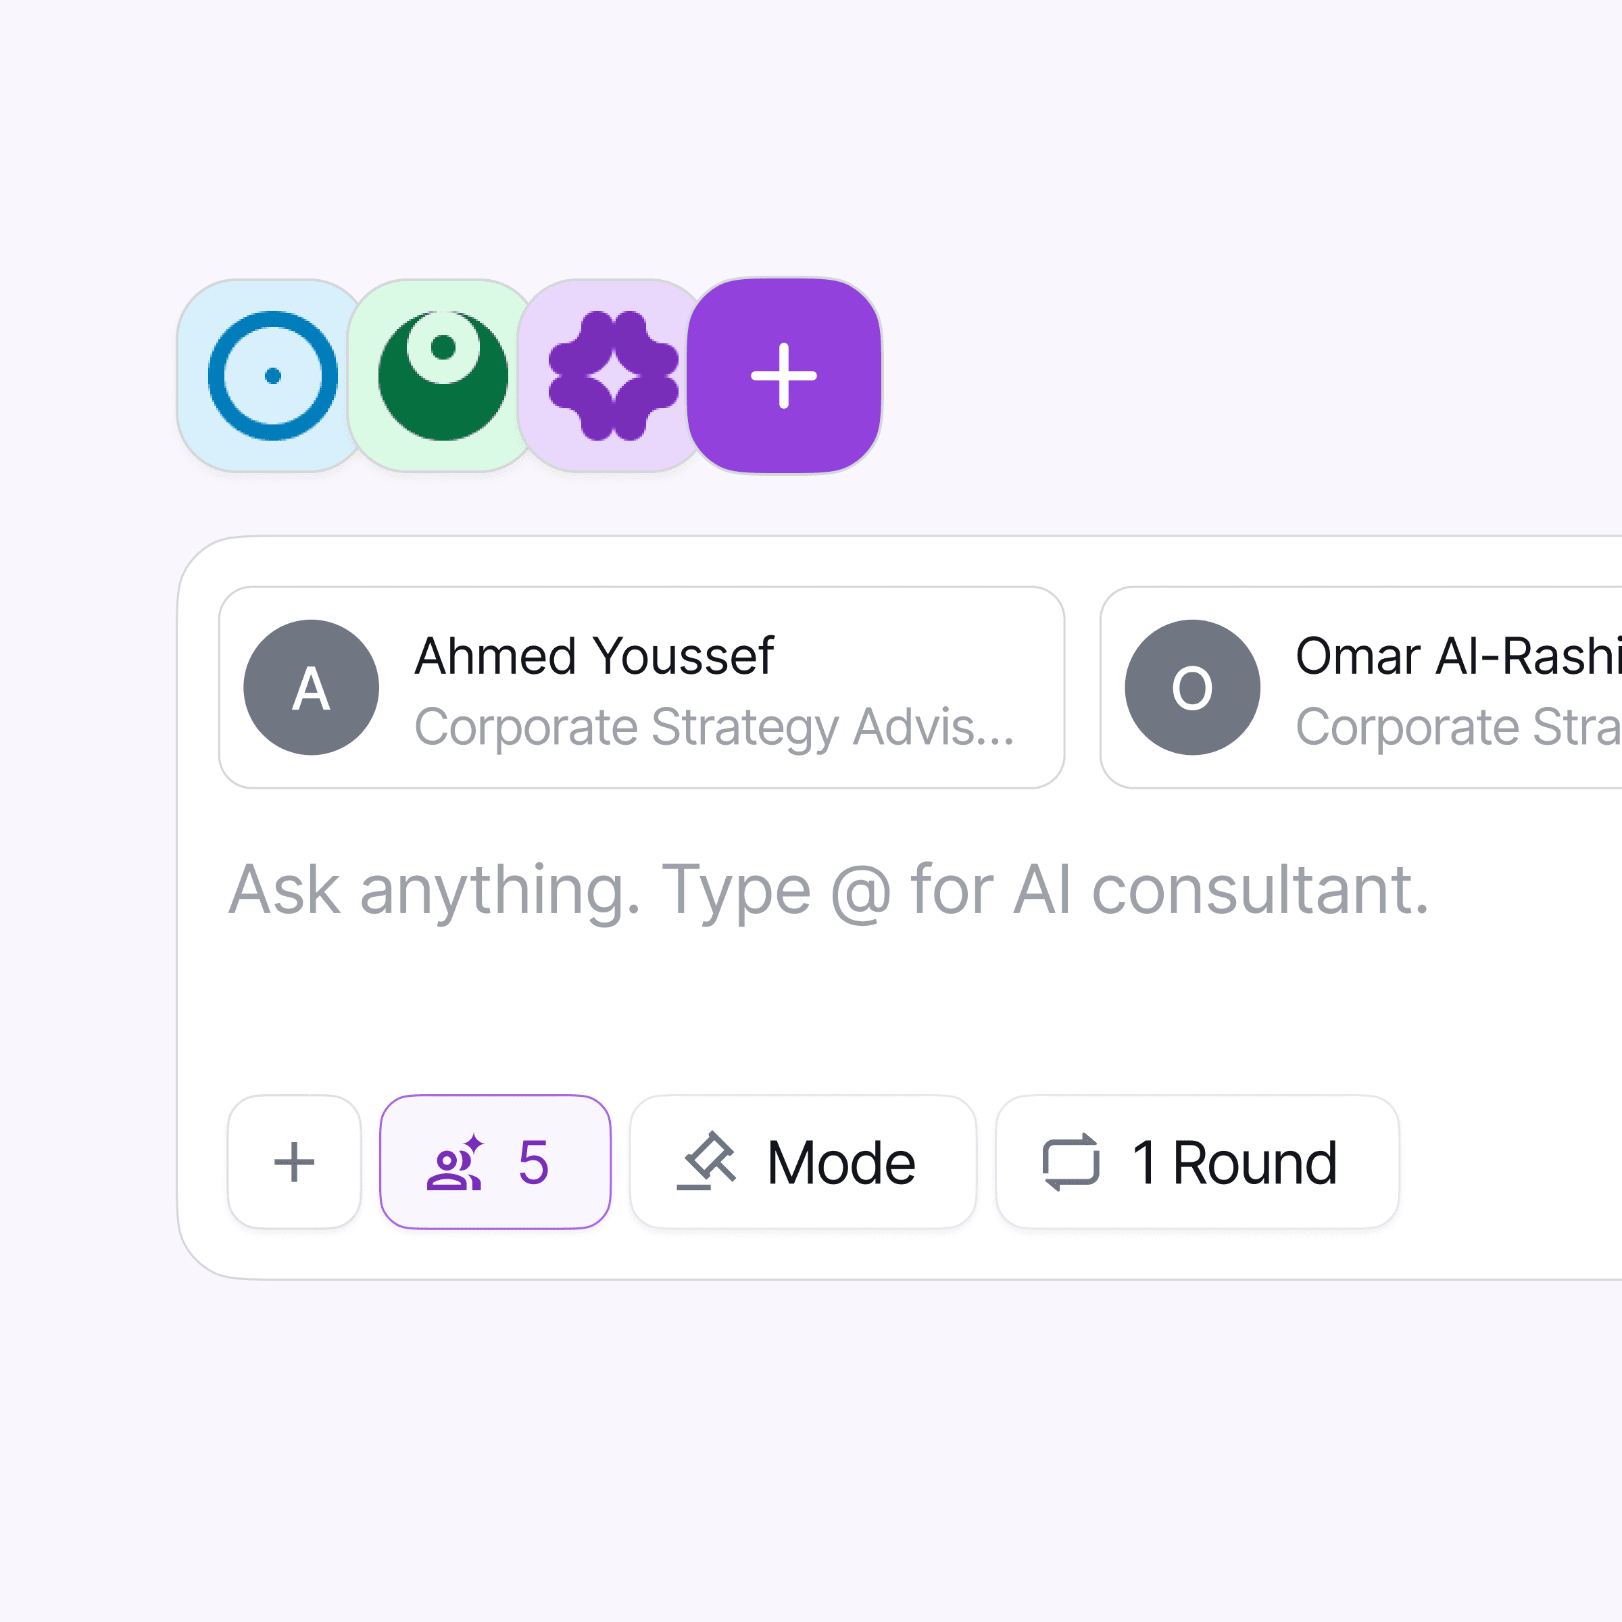Select the green circle model icon
The image size is (1622, 1622).
click(443, 375)
